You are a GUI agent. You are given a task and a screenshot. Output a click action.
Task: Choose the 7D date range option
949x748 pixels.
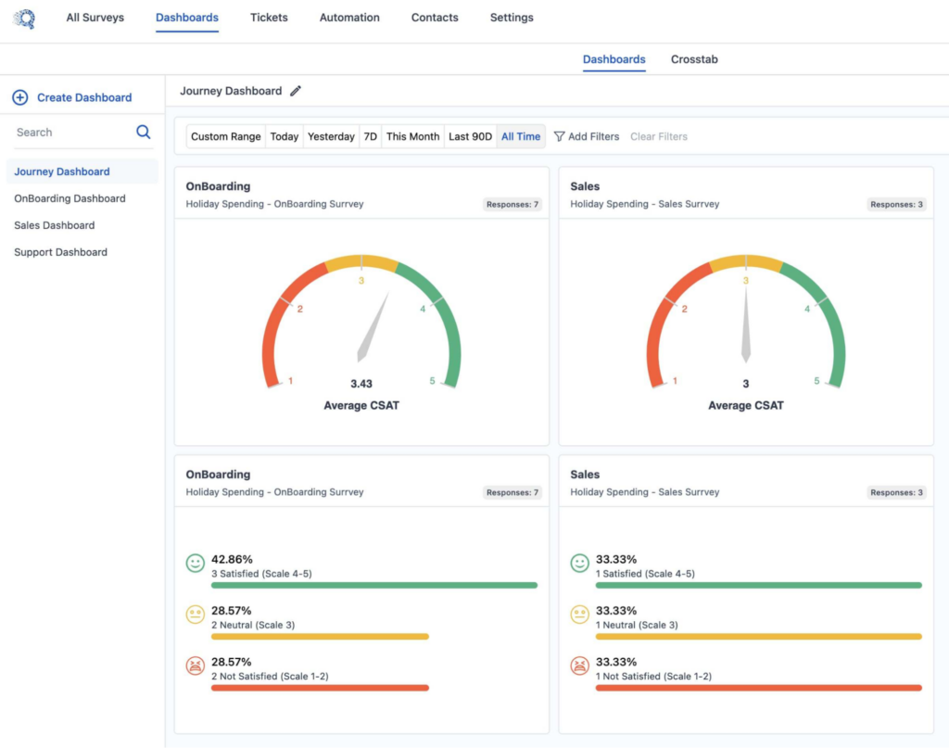370,136
